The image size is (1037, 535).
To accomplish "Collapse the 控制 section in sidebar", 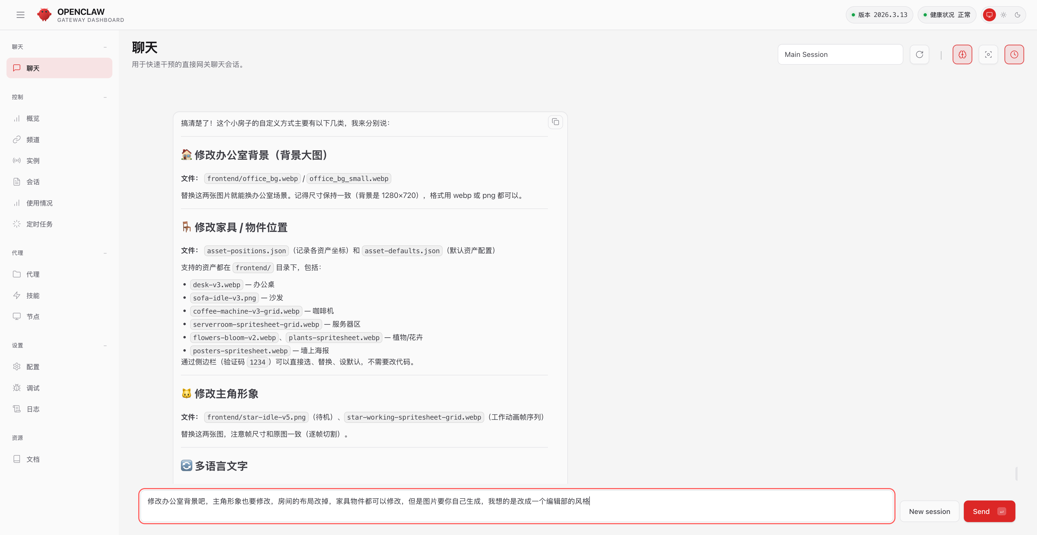I will point(105,97).
